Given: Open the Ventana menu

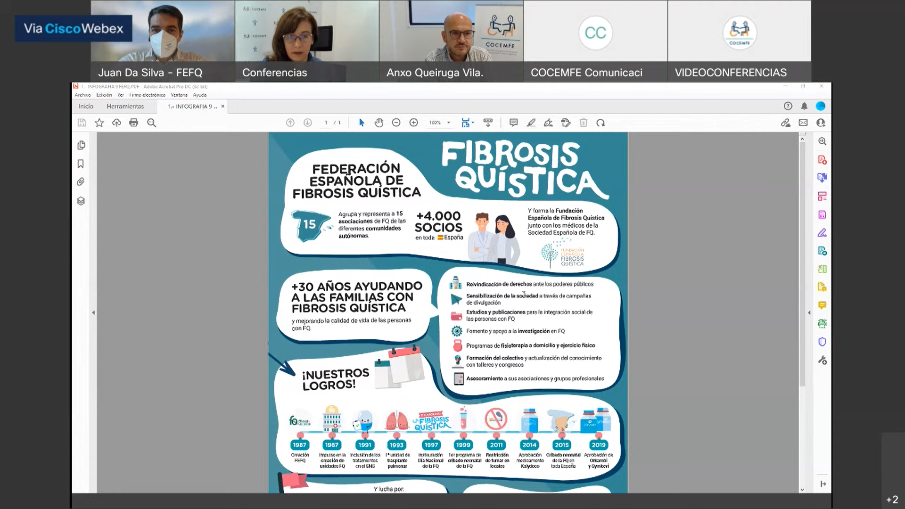Looking at the screenshot, I should pos(179,95).
